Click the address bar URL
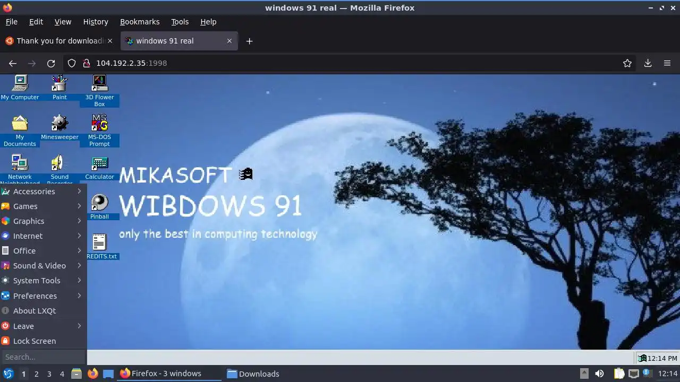This screenshot has height=382, width=680. click(131, 63)
